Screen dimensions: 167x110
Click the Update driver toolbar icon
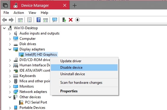pos(64,20)
